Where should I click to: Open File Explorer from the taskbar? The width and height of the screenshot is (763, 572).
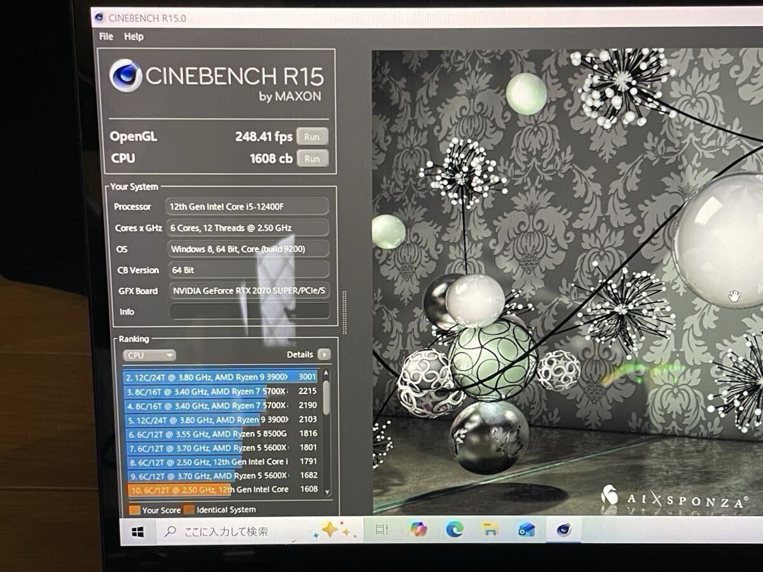(x=490, y=529)
